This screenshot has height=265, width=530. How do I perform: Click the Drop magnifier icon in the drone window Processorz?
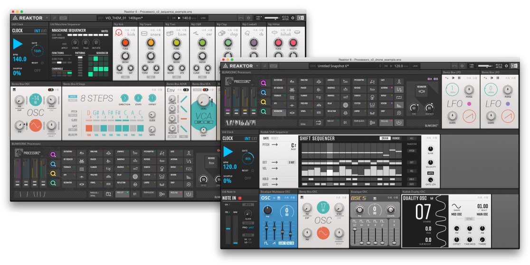pyautogui.click(x=399, y=113)
